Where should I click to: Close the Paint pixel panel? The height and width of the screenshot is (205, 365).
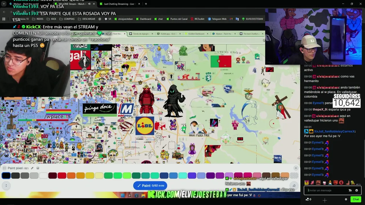pyautogui.click(x=296, y=168)
